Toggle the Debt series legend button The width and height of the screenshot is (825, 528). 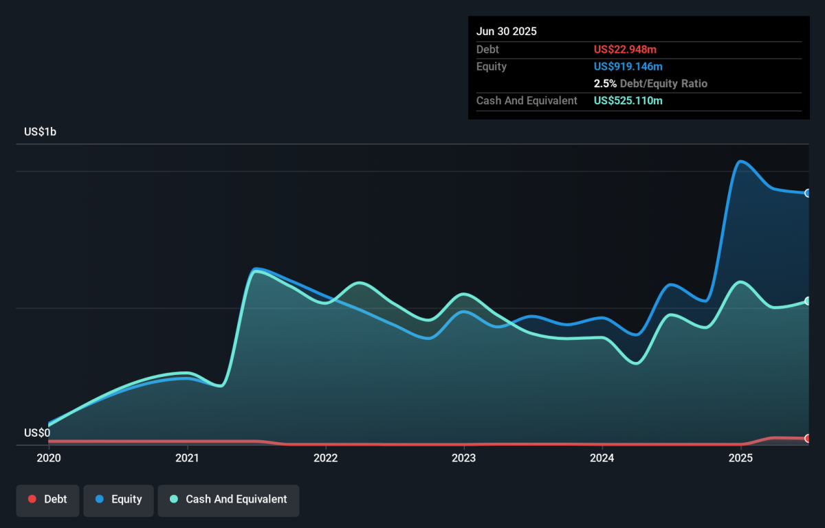click(47, 500)
